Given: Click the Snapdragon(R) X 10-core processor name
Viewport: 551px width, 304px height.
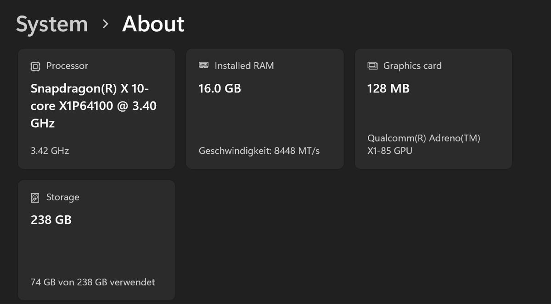Looking at the screenshot, I should pos(94,106).
